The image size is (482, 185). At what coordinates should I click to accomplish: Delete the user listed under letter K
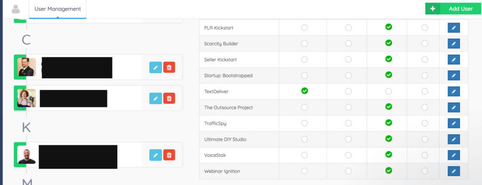point(169,155)
